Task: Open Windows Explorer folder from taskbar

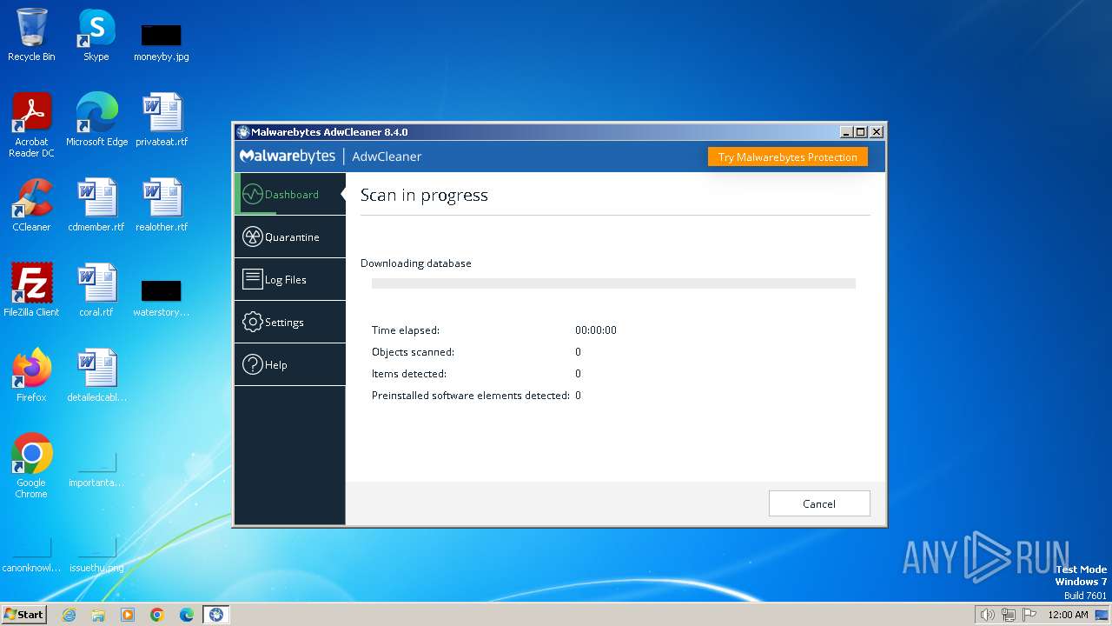Action: 98,615
